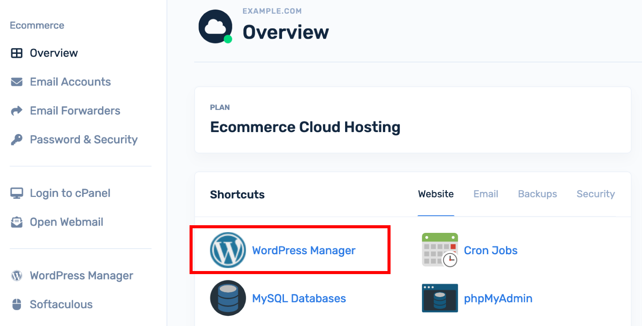Select Login to cPanel in sidebar

(x=70, y=193)
